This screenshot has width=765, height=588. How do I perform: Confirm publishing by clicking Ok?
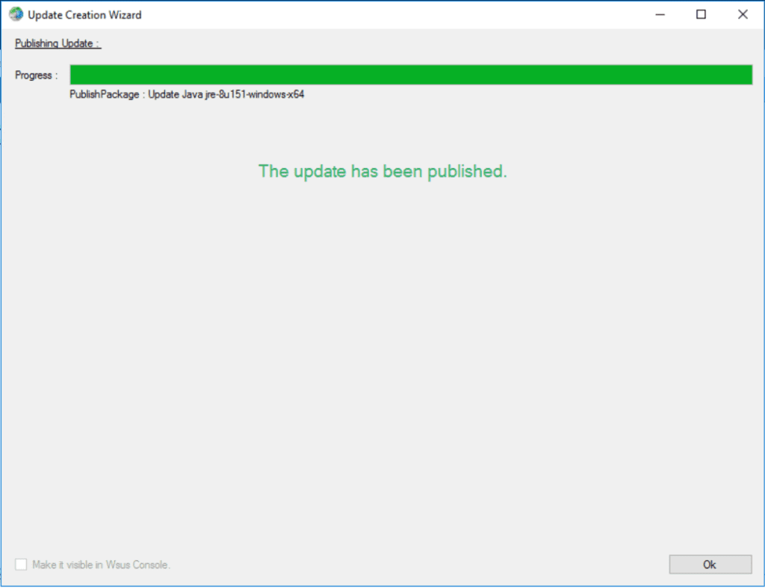click(709, 564)
